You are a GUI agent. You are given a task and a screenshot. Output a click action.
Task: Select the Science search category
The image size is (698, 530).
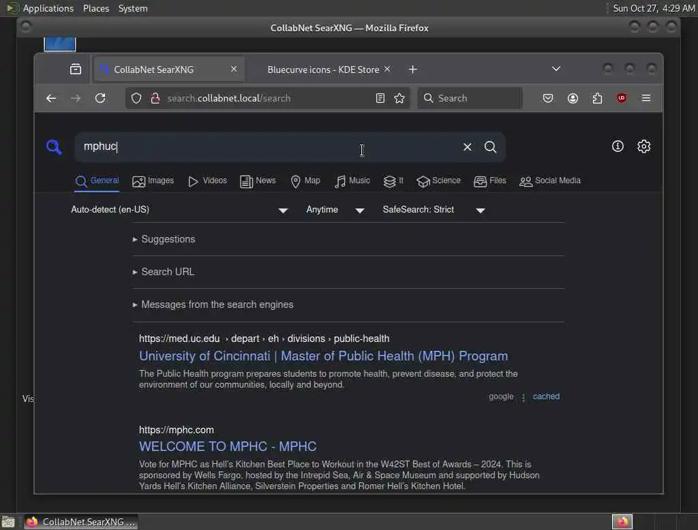438,181
